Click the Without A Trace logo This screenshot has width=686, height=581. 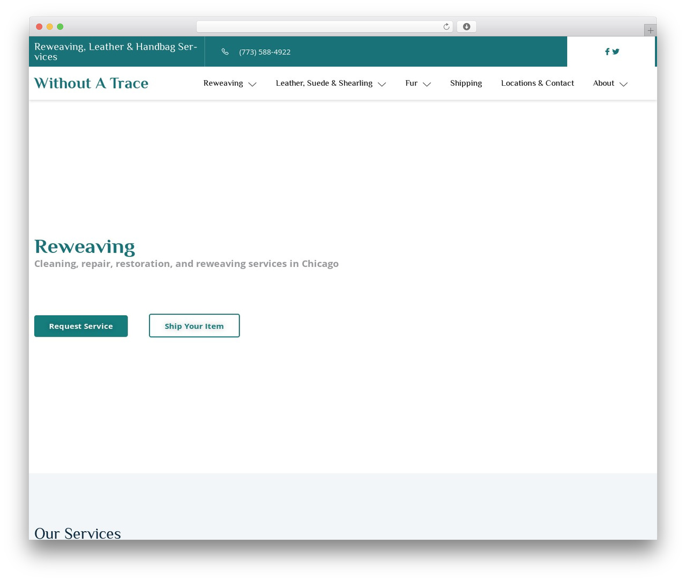(91, 83)
